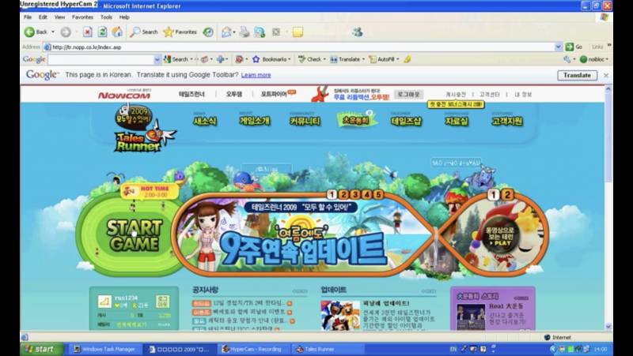This screenshot has width=633, height=356.
Task: Open the address bar dropdown
Action: 559,47
